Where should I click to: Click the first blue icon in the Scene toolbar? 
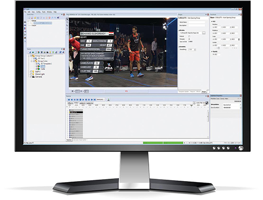(x=30, y=52)
